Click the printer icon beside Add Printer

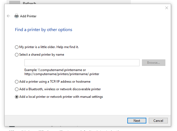coord(17,16)
